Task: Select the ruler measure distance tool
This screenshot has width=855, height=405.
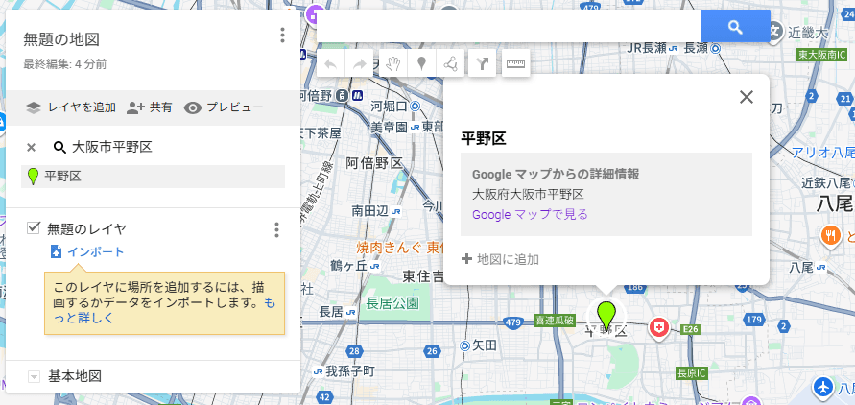Action: pos(515,63)
